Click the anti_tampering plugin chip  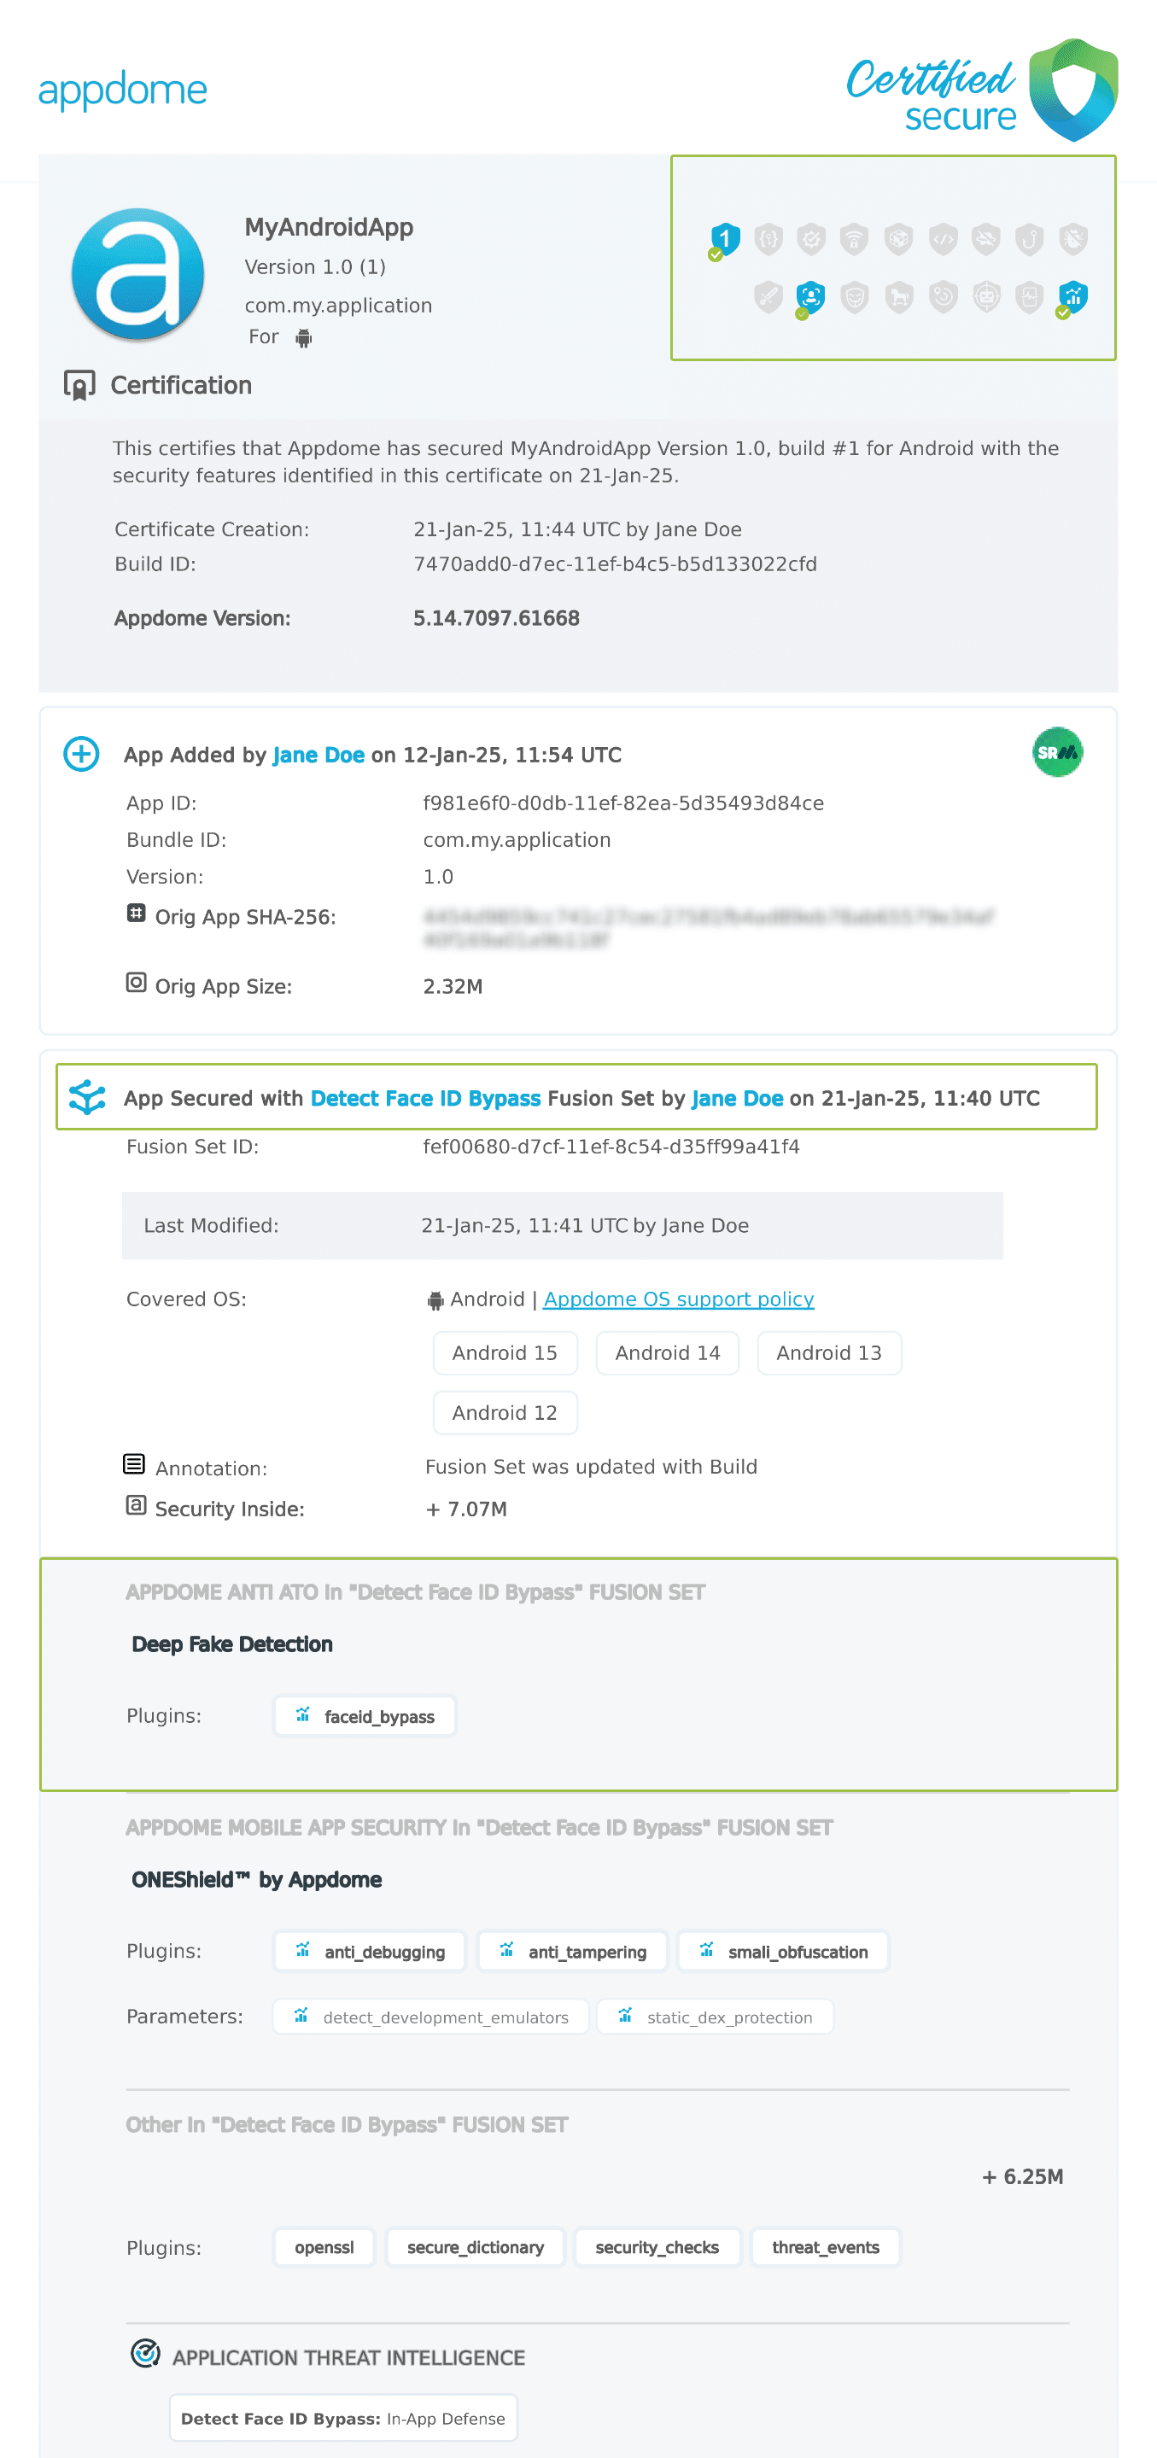[574, 1952]
